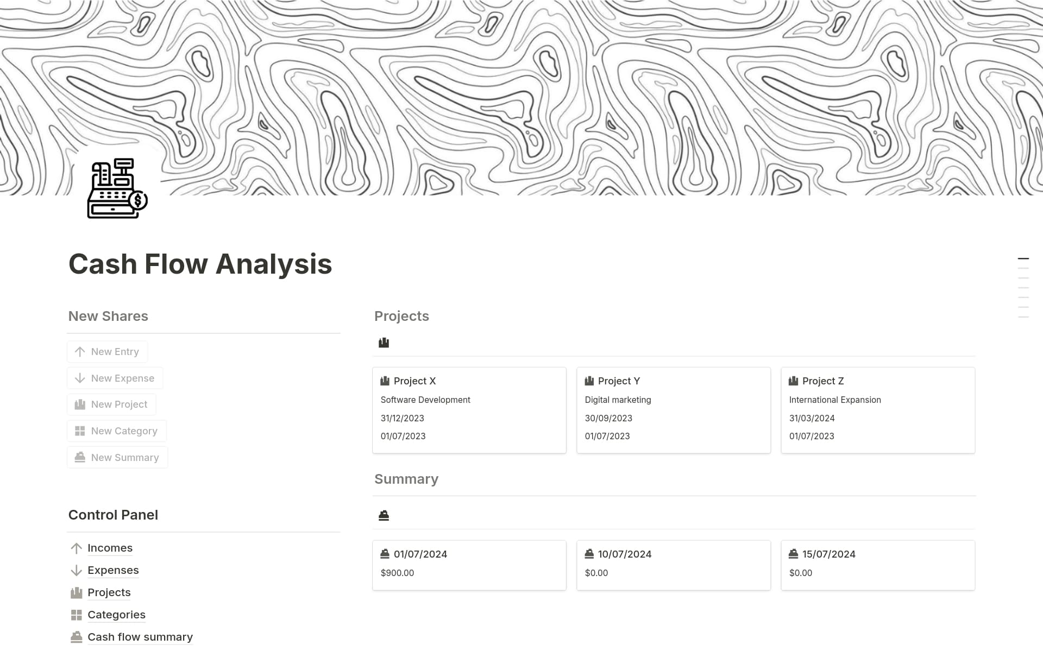
Task: Open the Project Y card
Action: pos(674,410)
